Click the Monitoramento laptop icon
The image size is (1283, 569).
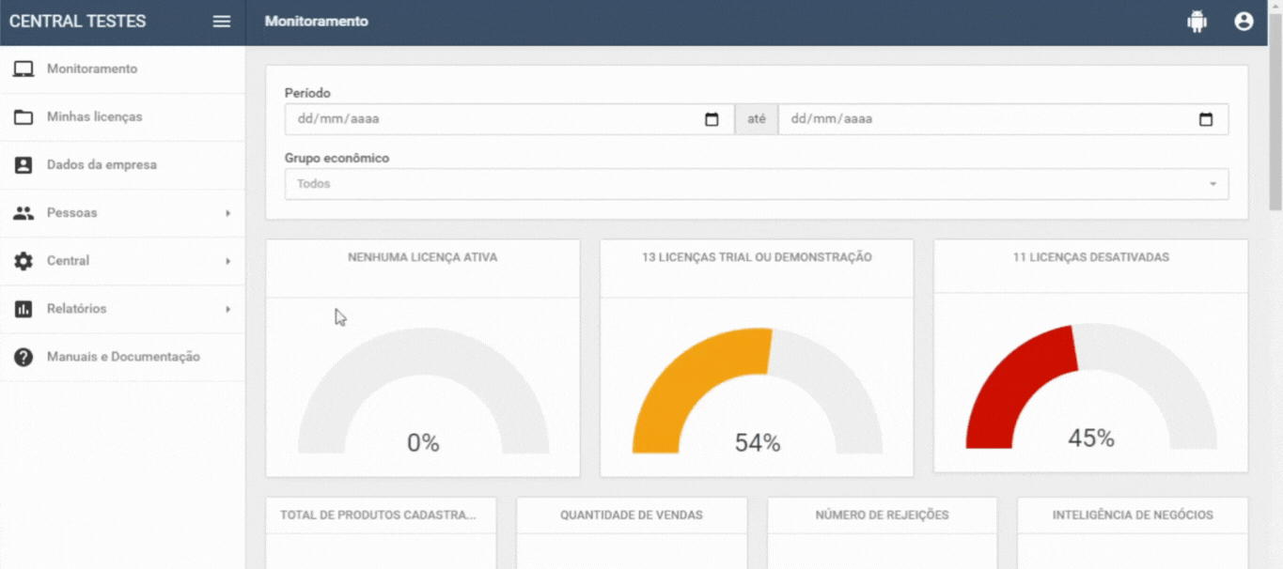pyautogui.click(x=23, y=69)
